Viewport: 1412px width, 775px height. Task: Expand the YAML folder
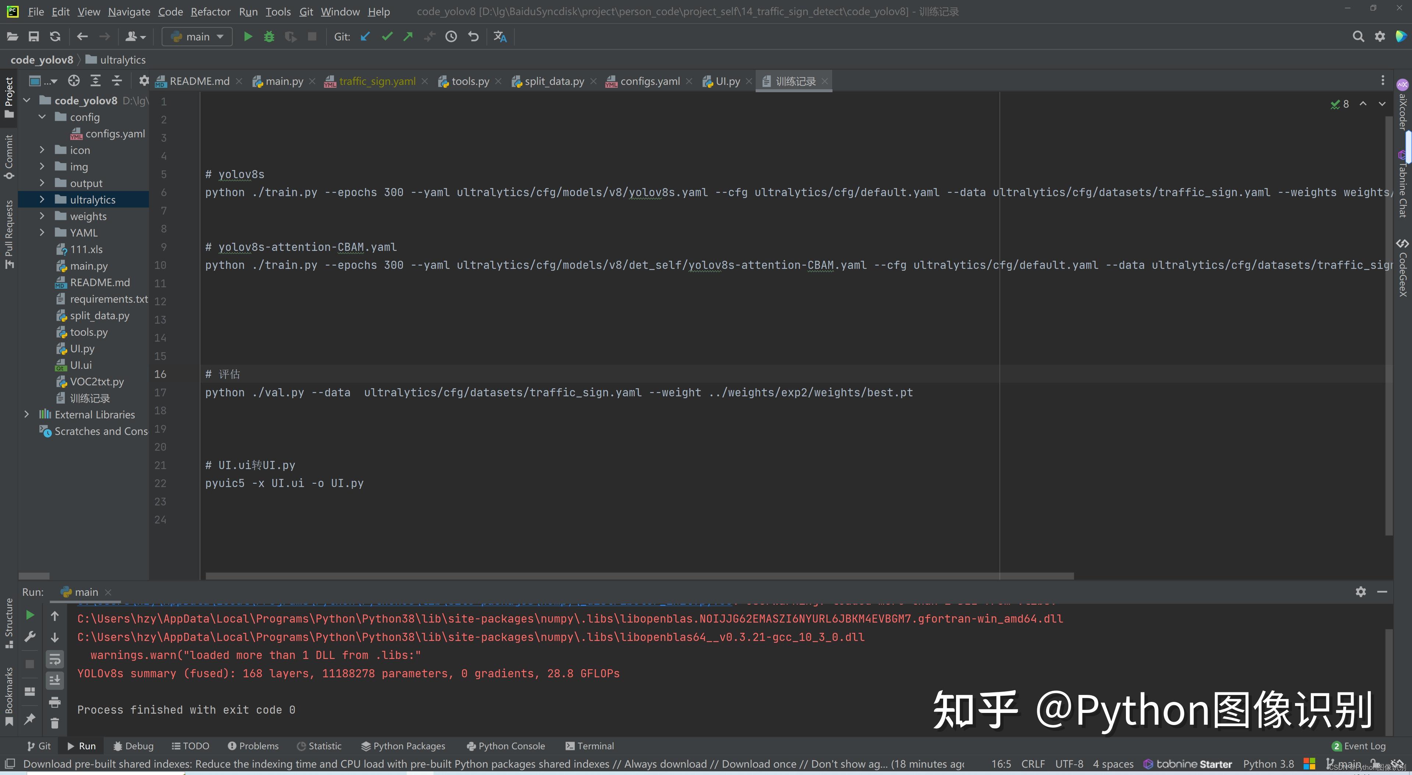tap(43, 232)
